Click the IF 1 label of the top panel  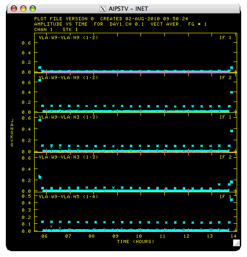[225, 38]
